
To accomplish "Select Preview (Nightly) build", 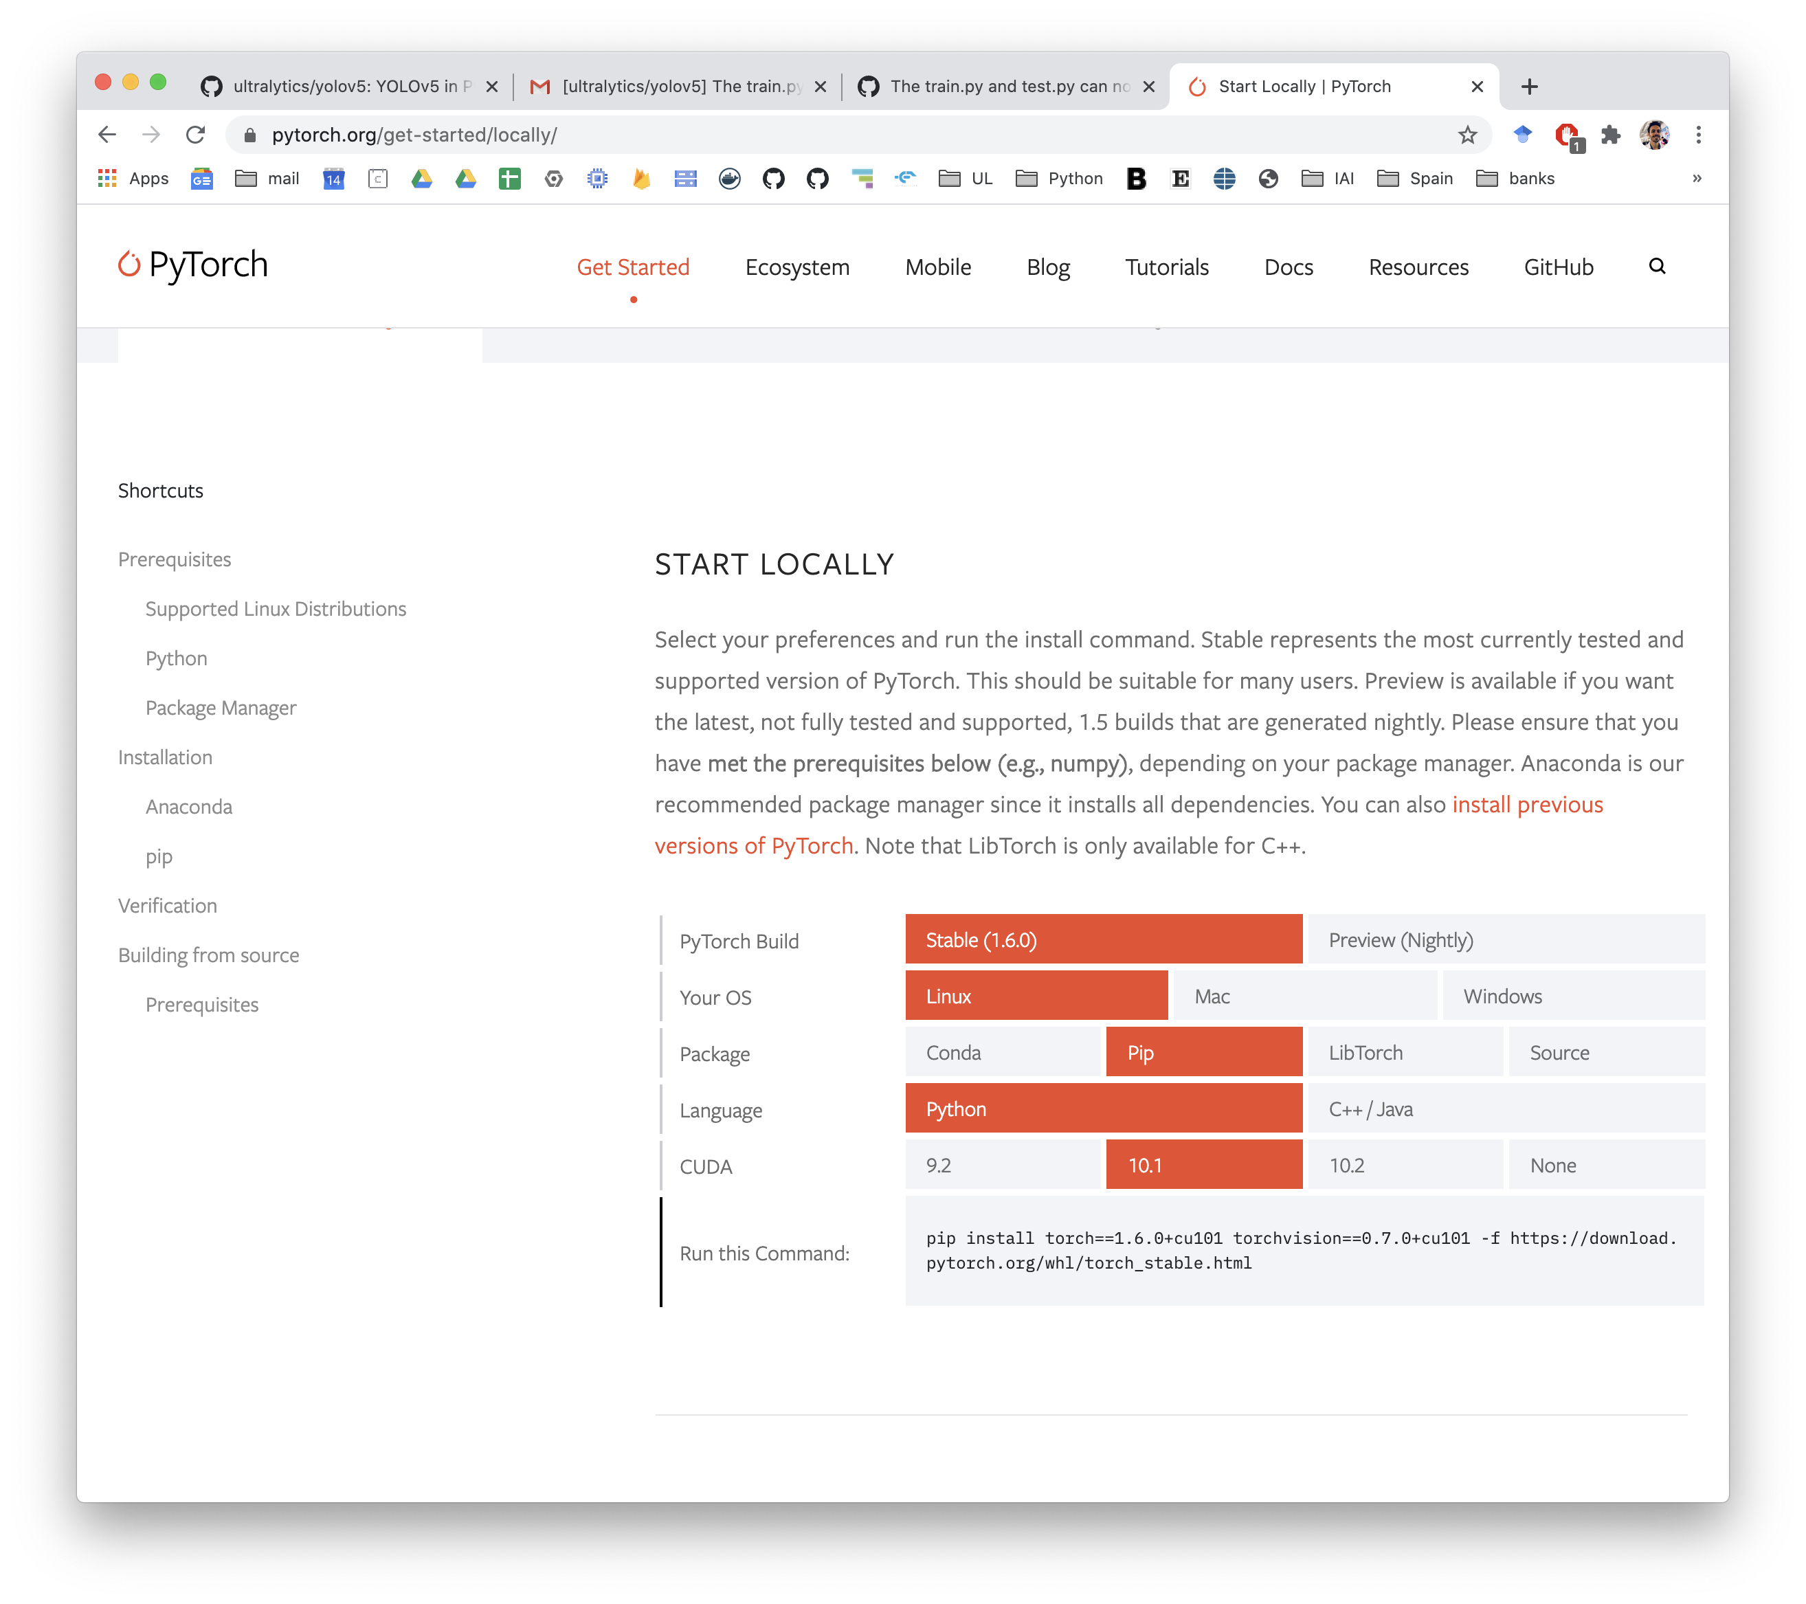I will [x=1506, y=939].
